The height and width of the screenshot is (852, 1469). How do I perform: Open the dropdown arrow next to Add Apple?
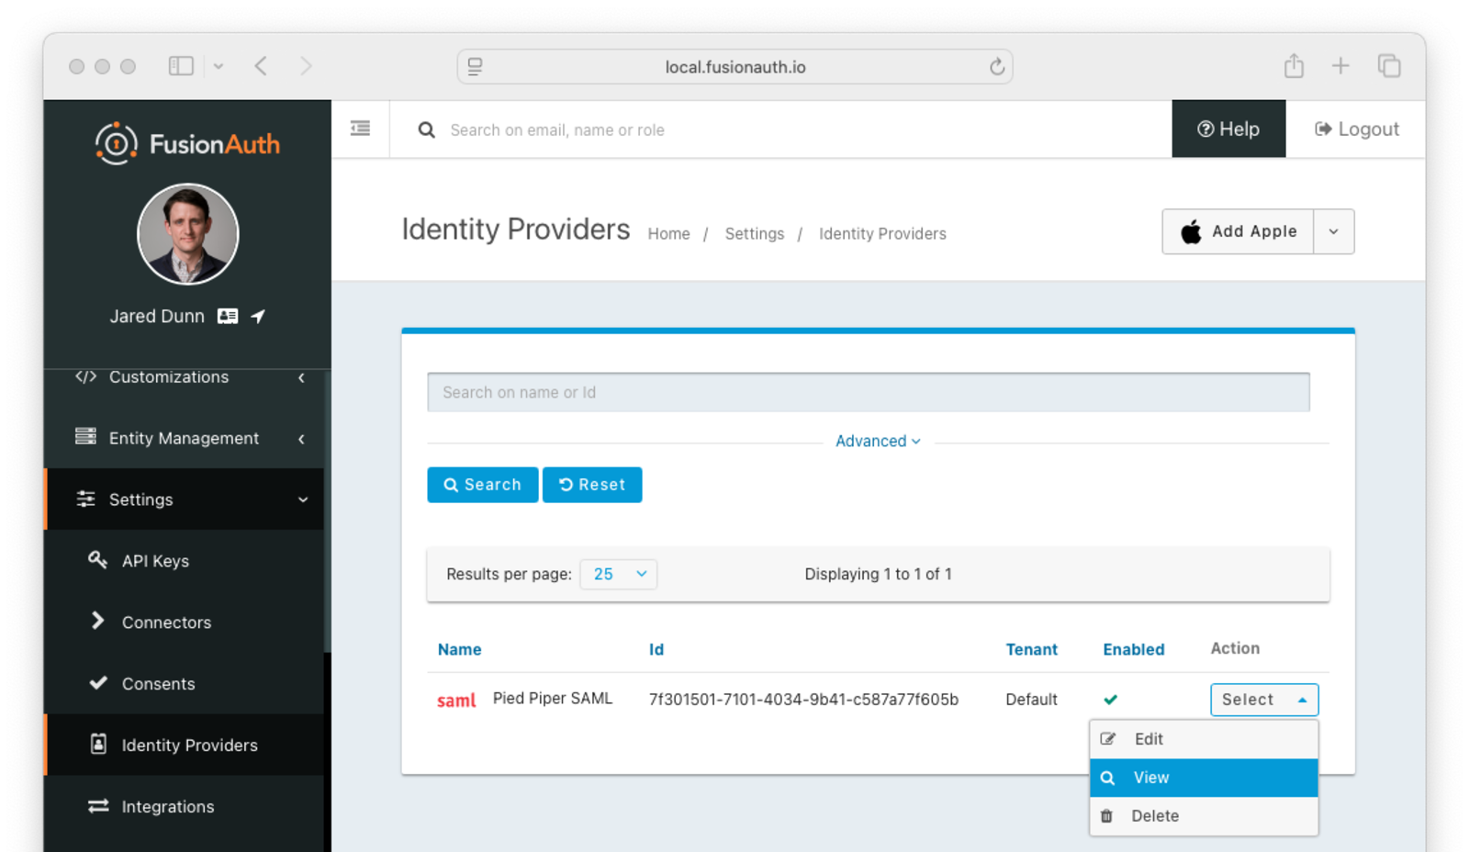[x=1333, y=231]
